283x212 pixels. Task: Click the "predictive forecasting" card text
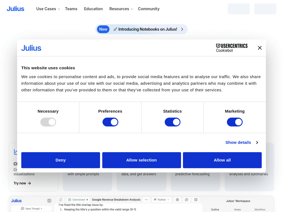point(192,174)
